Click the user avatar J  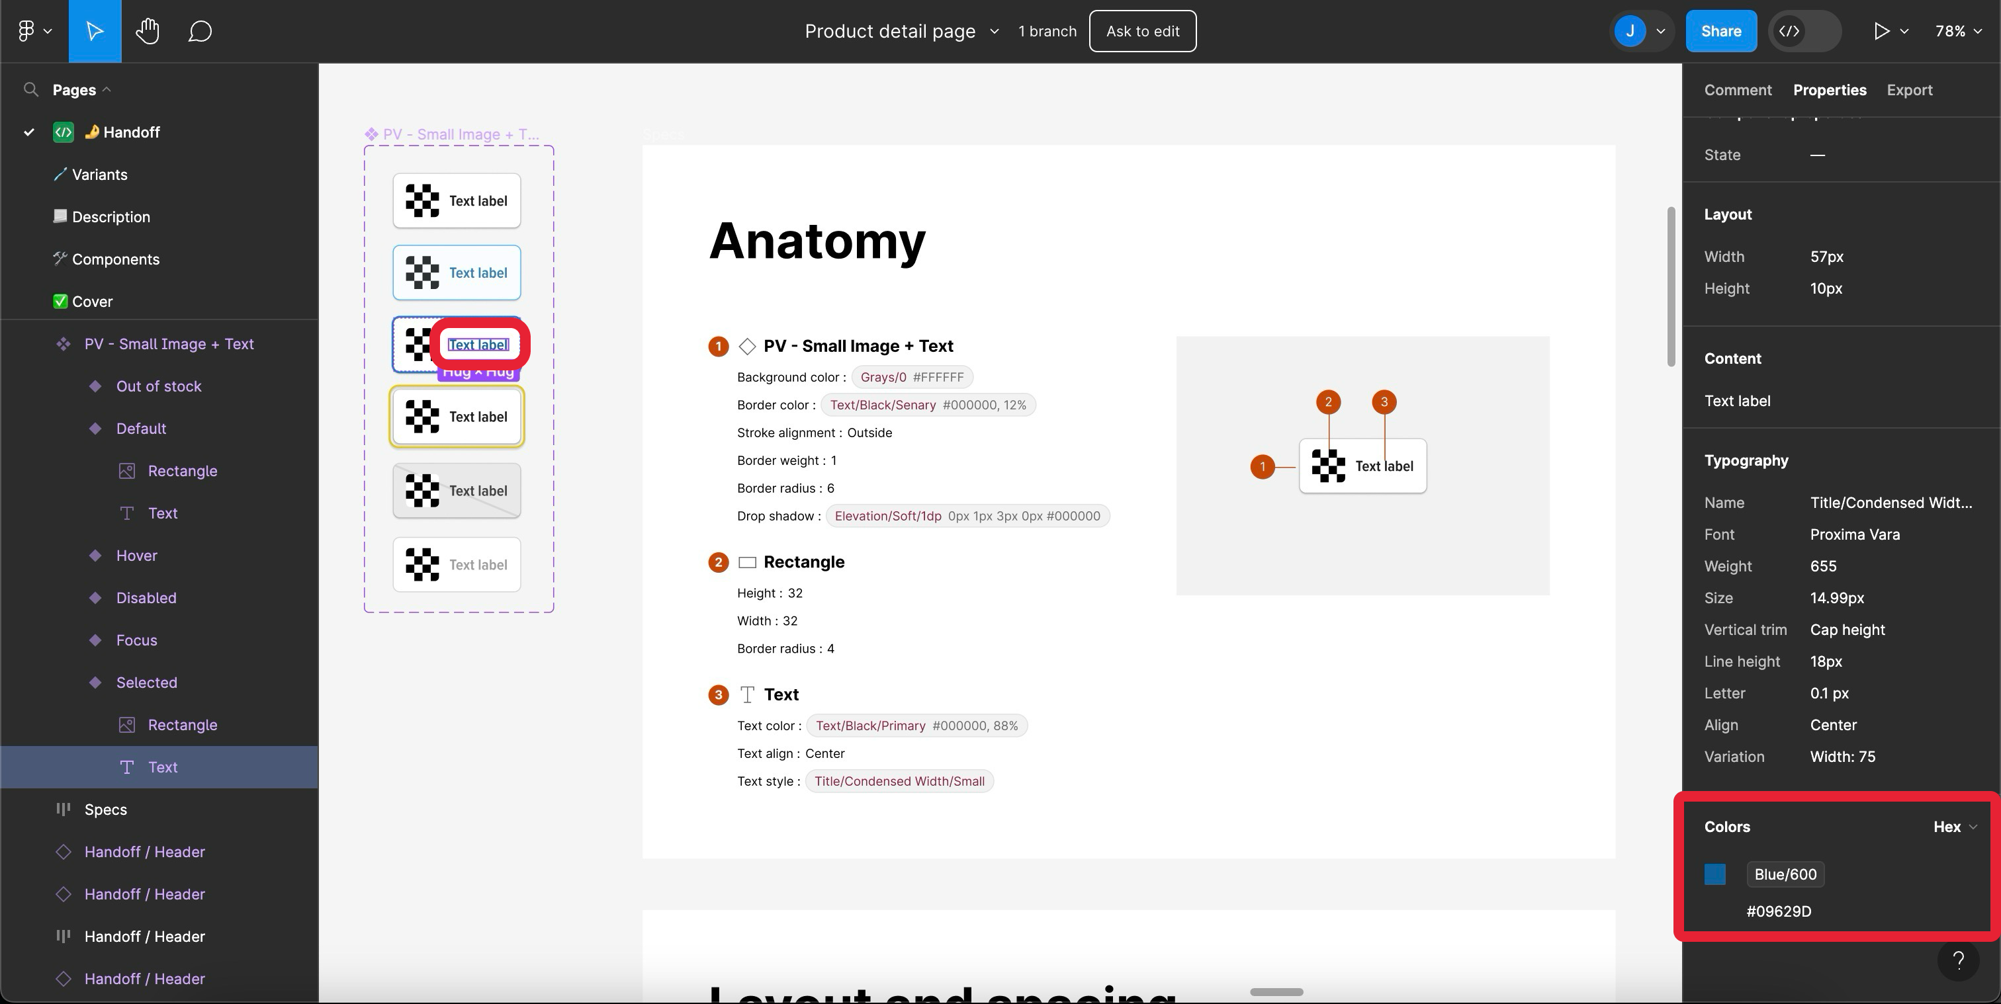(1630, 31)
